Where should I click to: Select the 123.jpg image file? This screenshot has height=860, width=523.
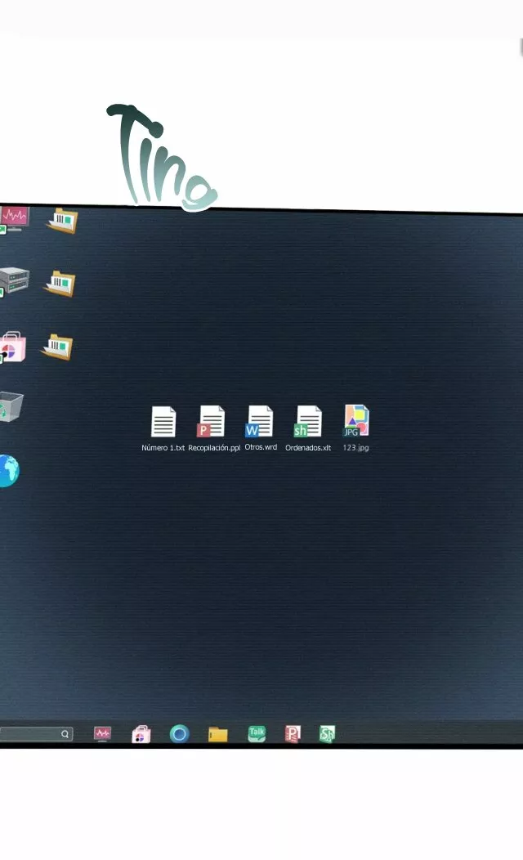(356, 422)
